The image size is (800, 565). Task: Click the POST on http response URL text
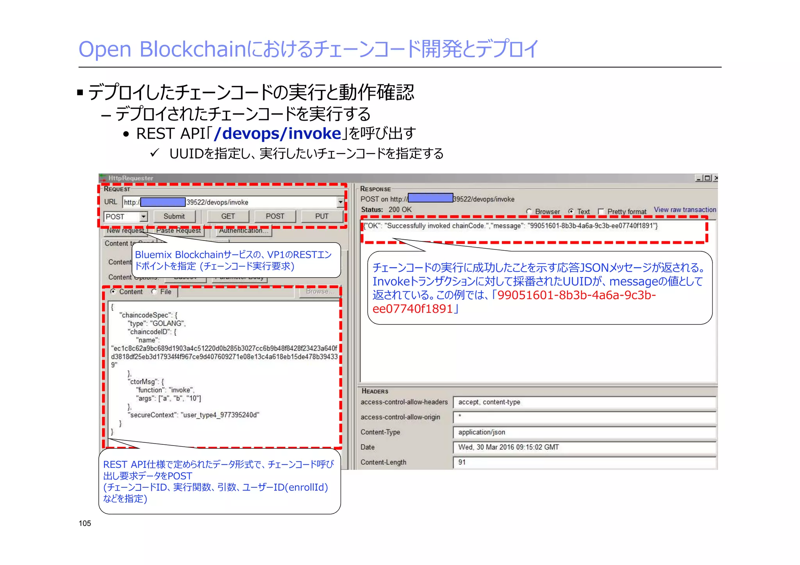point(437,199)
